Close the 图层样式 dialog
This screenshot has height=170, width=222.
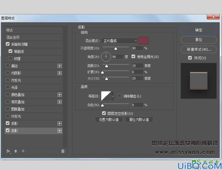pyautogui.click(x=213, y=17)
